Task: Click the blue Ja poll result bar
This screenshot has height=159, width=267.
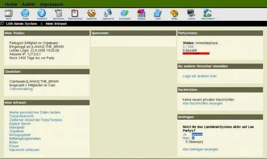Action: tap(197, 134)
